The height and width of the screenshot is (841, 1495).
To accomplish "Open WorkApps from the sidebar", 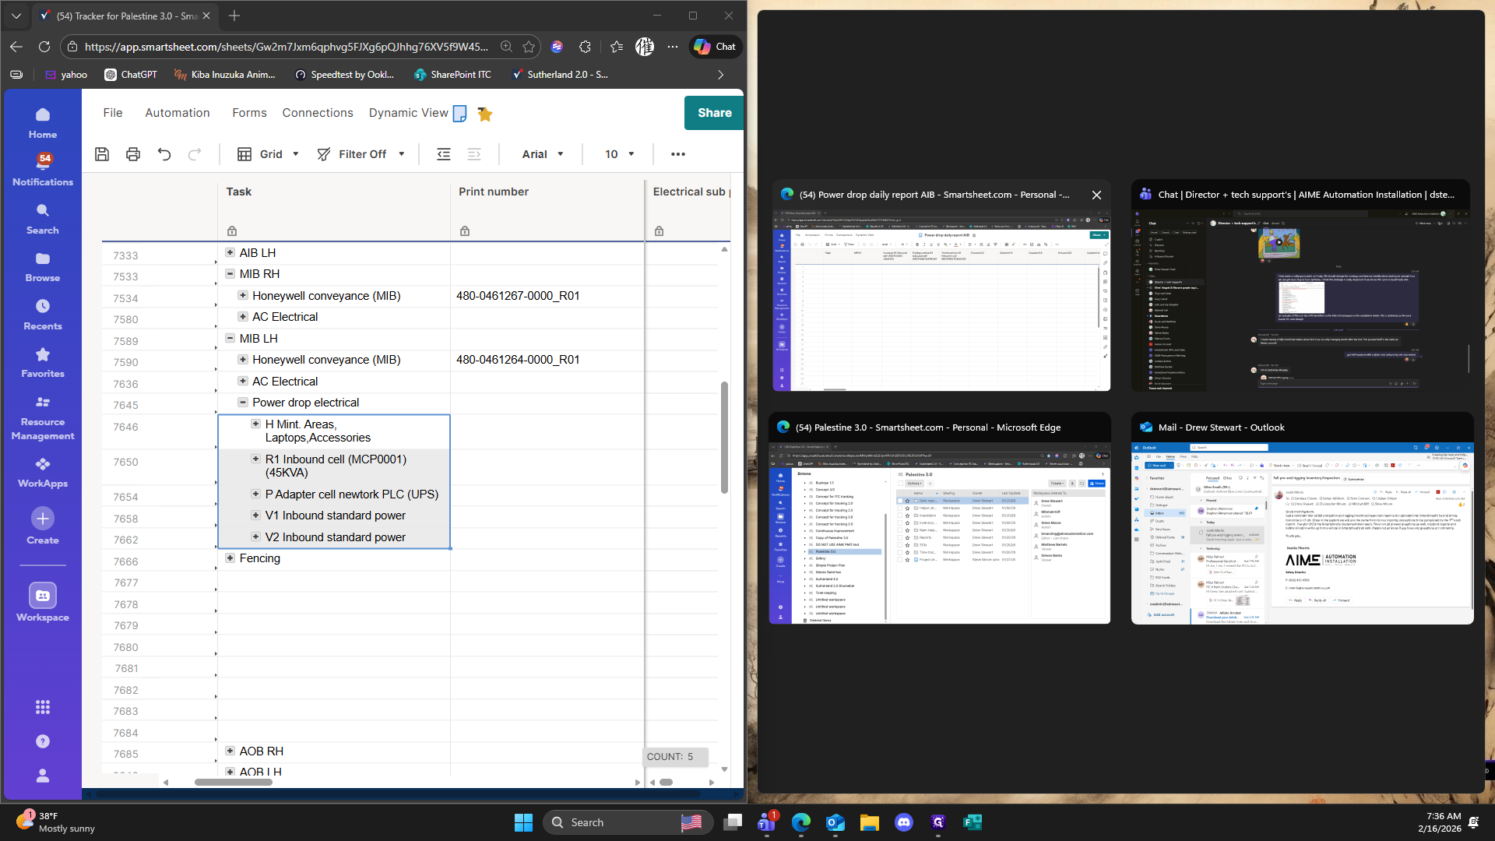I will 43,472.
